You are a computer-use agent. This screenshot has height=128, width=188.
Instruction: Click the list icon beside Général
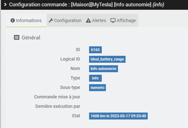pyautogui.click(x=17, y=38)
